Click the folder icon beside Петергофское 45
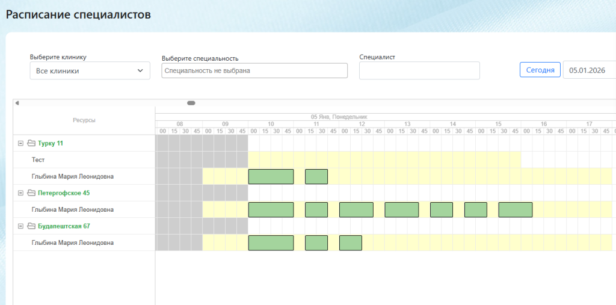The image size is (616, 305). tap(31, 193)
